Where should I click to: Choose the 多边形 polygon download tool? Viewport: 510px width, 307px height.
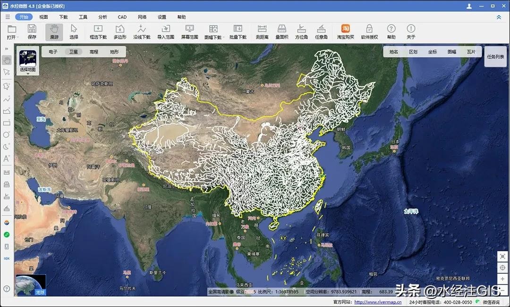[x=120, y=32]
